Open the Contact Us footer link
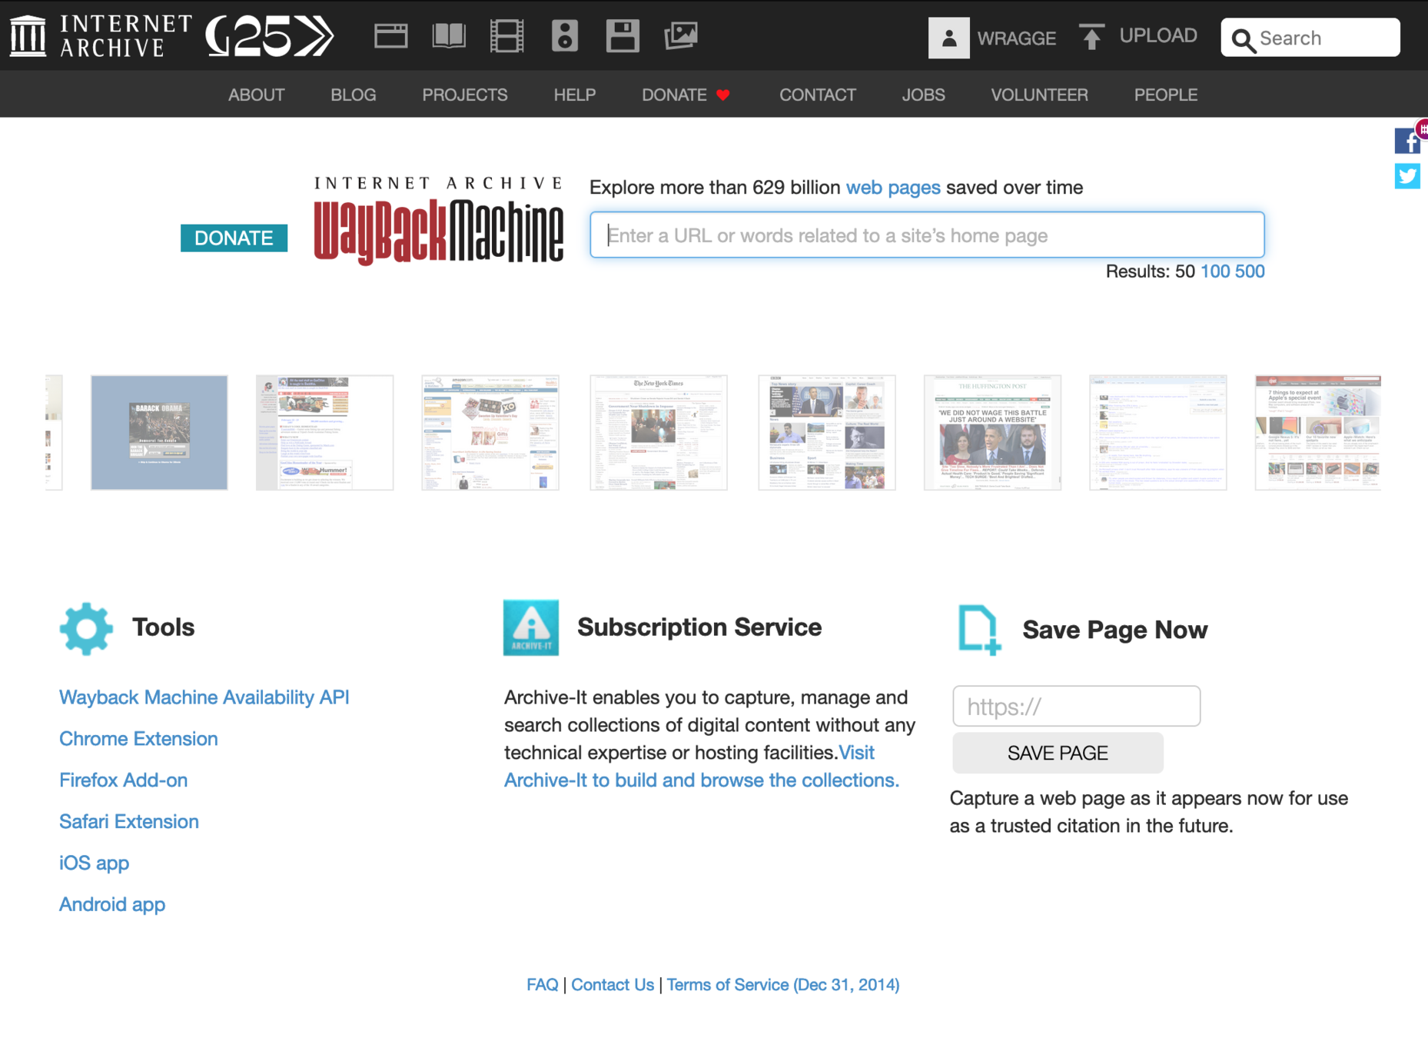Screen dimensions: 1428x1038 pos(612,985)
